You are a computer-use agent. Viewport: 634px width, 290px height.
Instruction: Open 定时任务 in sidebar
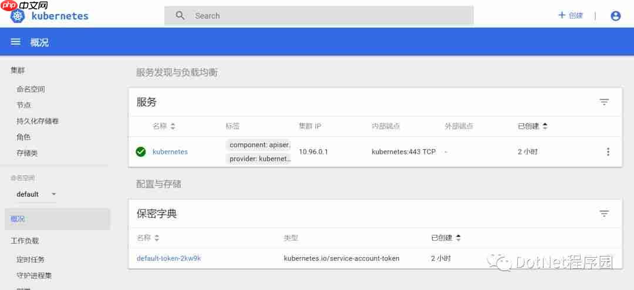click(x=31, y=259)
